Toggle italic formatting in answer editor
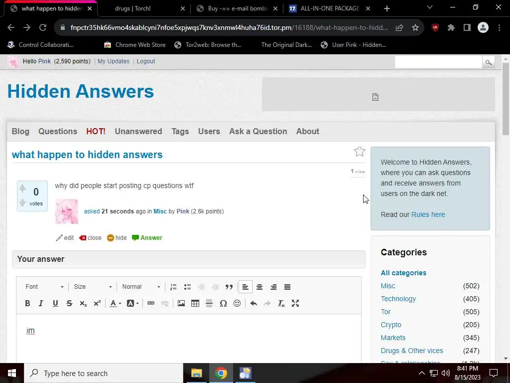The image size is (510, 383). [x=41, y=304]
